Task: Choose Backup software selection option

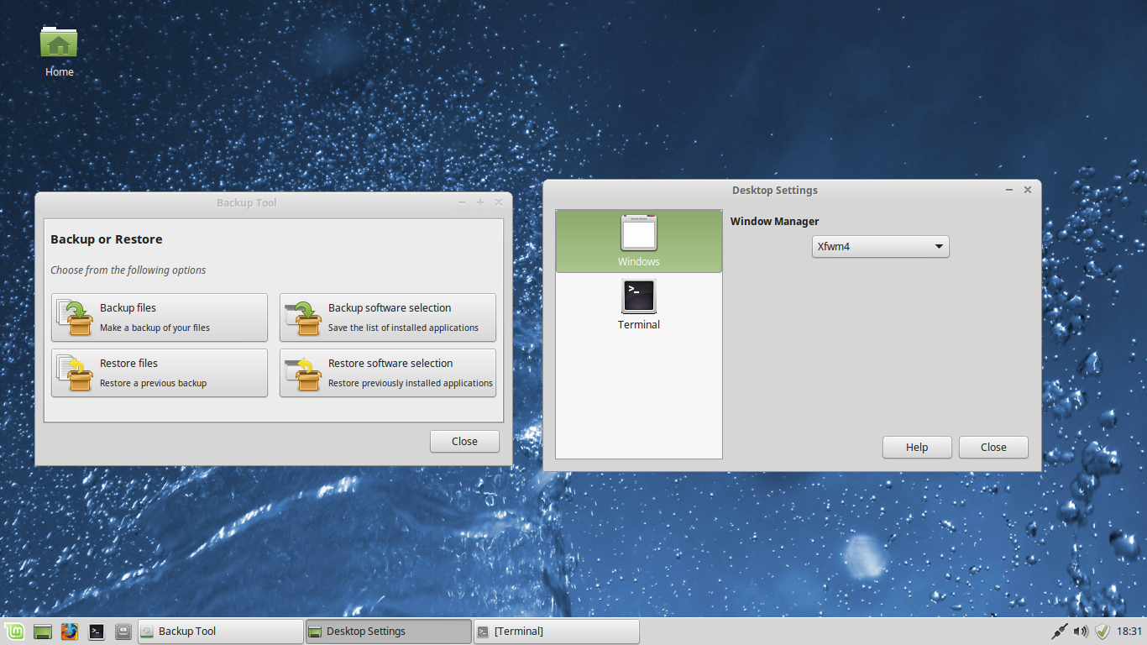Action: (388, 317)
